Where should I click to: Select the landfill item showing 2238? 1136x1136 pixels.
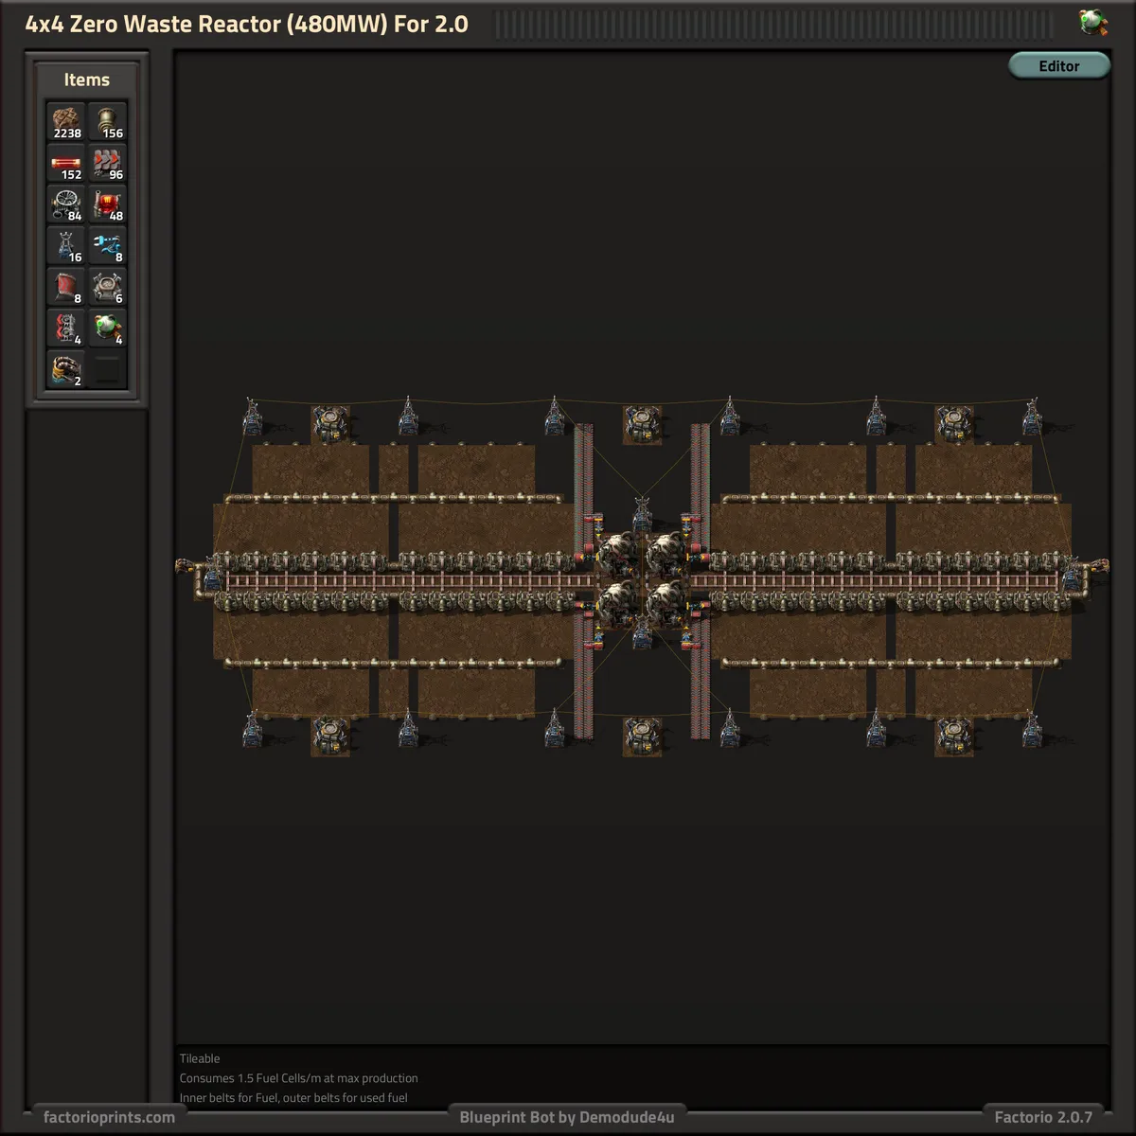coord(66,122)
